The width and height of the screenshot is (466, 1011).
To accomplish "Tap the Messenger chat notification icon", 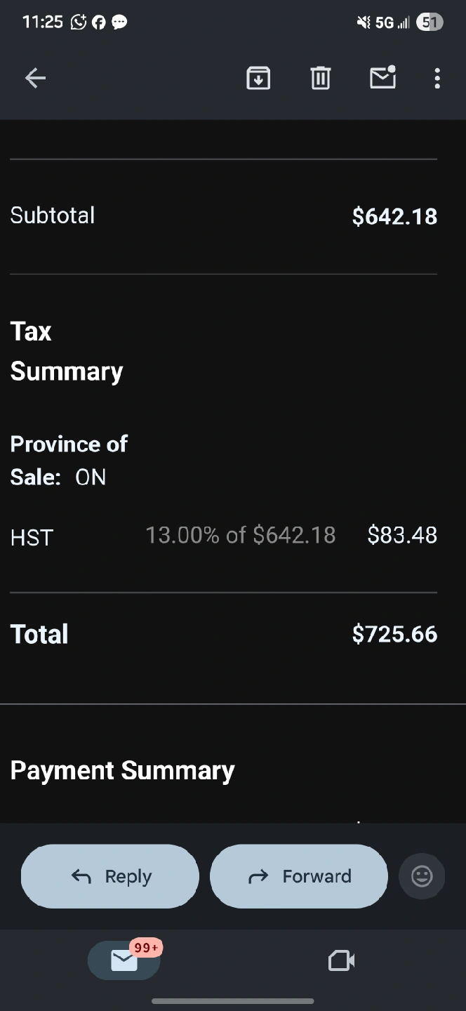I will pyautogui.click(x=119, y=22).
